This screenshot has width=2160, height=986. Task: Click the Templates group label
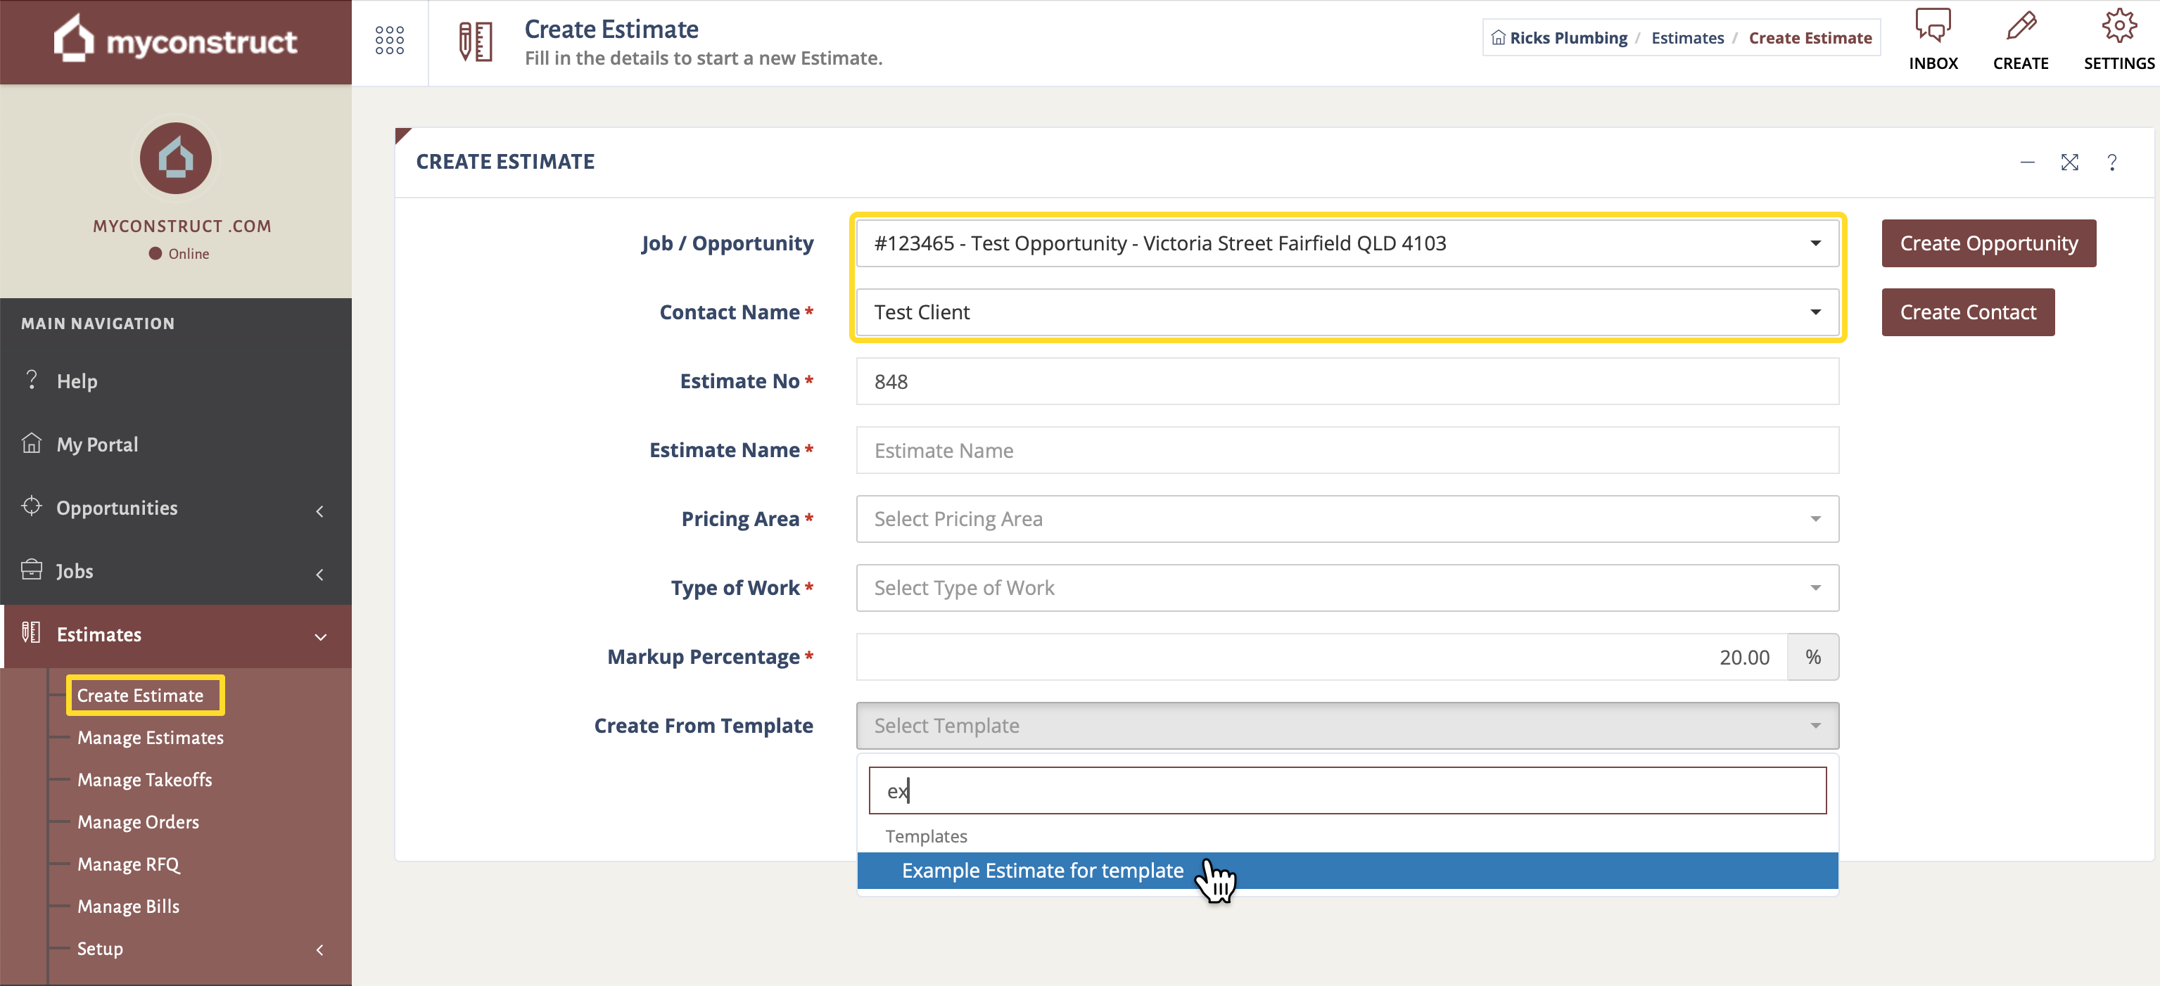point(926,836)
